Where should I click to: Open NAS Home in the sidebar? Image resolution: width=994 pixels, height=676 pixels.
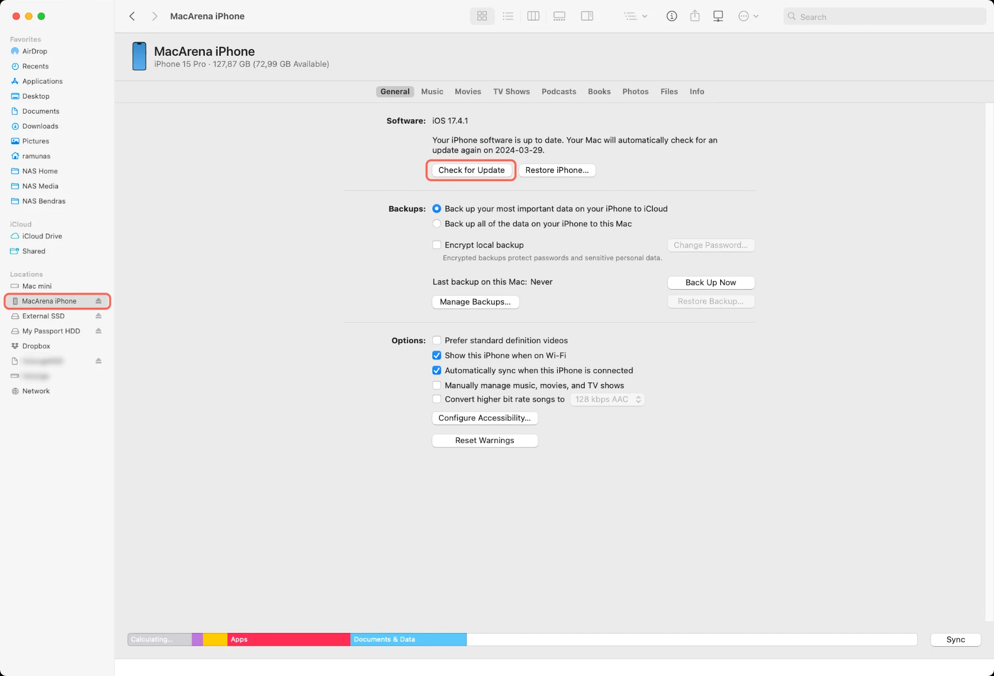[x=40, y=171]
